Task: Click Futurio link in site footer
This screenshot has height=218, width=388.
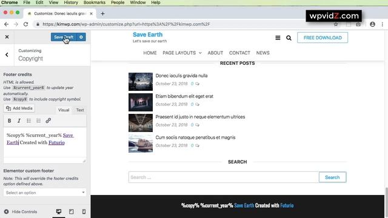Action: click(287, 205)
